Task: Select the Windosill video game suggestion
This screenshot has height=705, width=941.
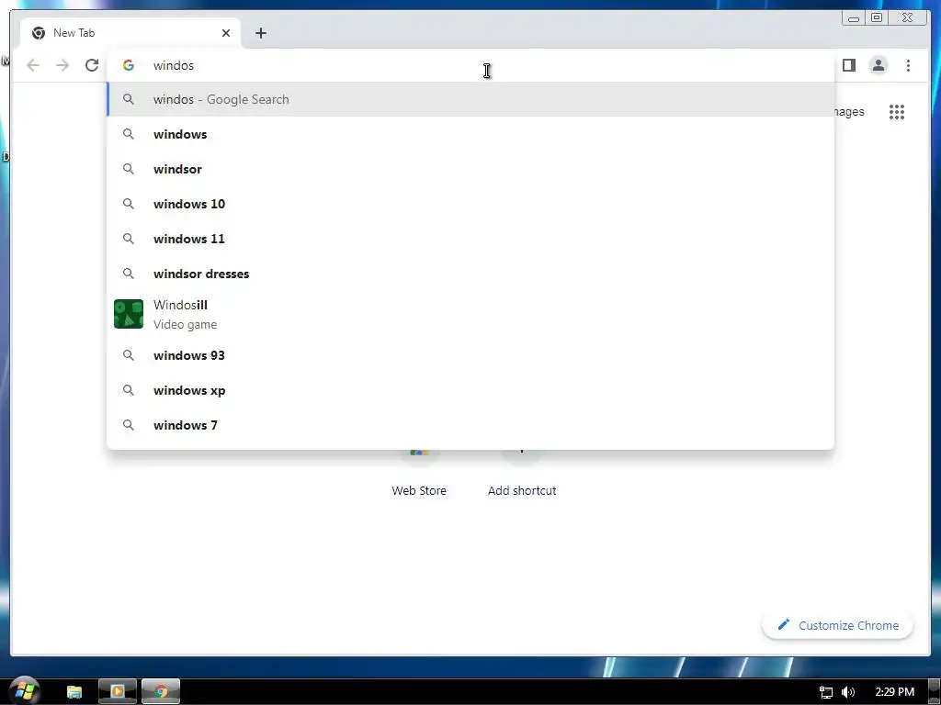Action: pyautogui.click(x=470, y=314)
